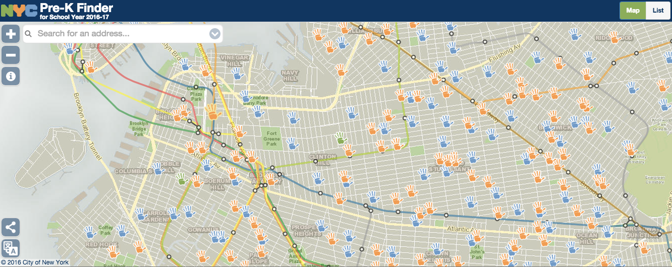
Task: Select the green hand marker near Cobble Hill
Action: point(182,178)
